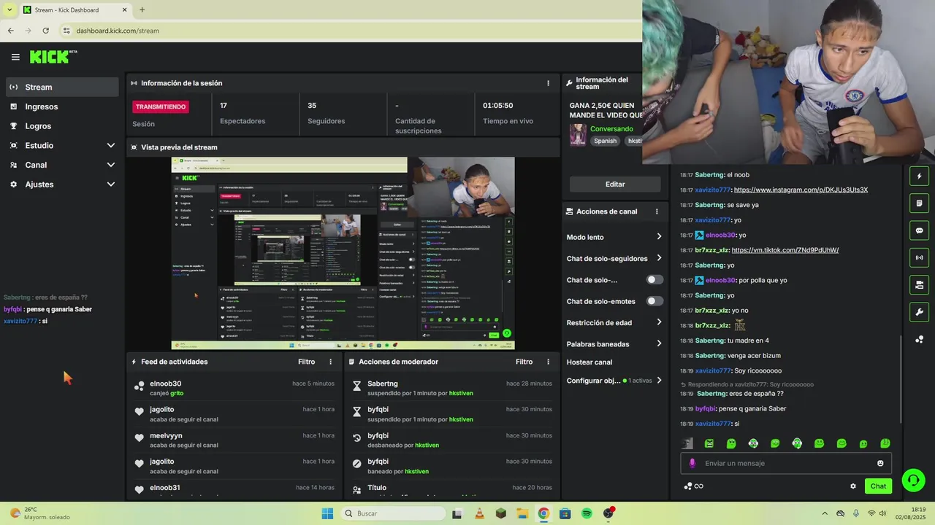The height and width of the screenshot is (525, 935).
Task: Toggle the Chat de solo-emotes switch
Action: tap(654, 301)
